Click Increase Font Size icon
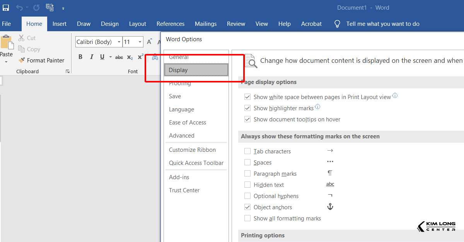The width and height of the screenshot is (464, 242). click(x=149, y=42)
